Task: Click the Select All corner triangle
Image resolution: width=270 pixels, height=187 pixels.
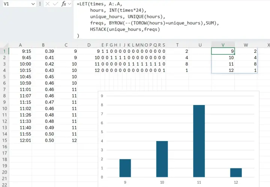Action: point(6,45)
